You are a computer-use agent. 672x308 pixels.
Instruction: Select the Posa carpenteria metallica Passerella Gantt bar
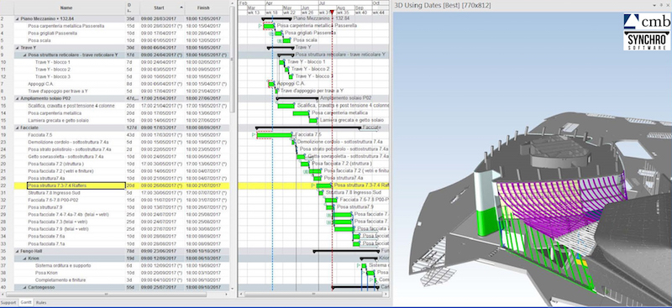coord(269,26)
